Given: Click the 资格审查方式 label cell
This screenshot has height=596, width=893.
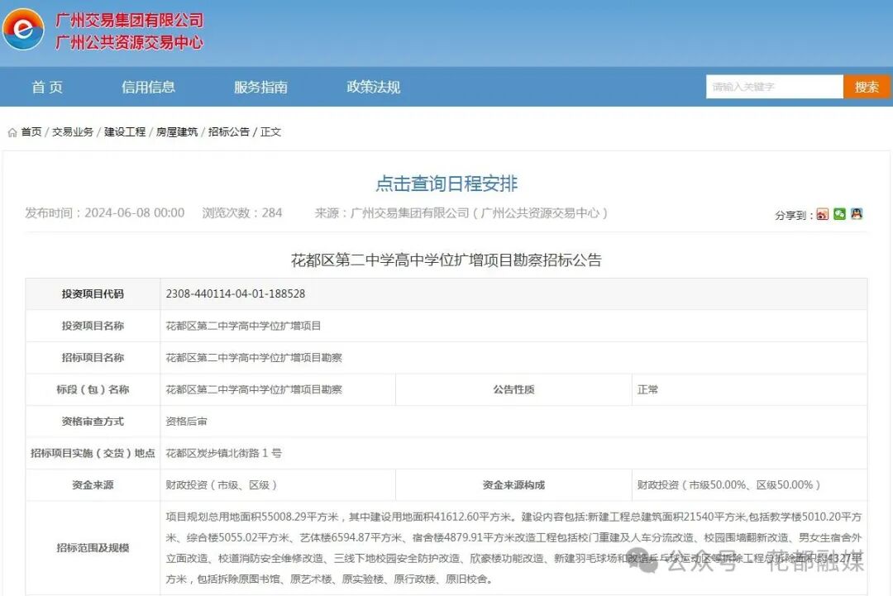Looking at the screenshot, I should pos(93,422).
